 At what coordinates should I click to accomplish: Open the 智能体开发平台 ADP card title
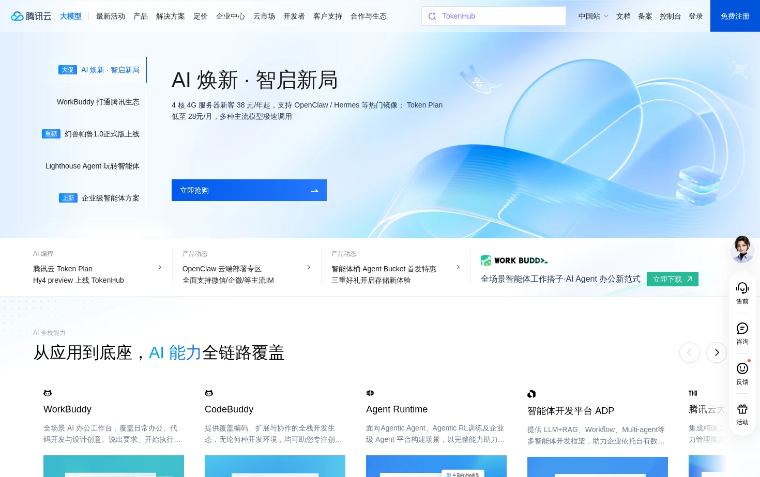(571, 411)
